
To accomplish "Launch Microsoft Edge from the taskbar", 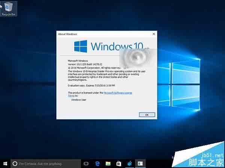I will click(x=97, y=164).
